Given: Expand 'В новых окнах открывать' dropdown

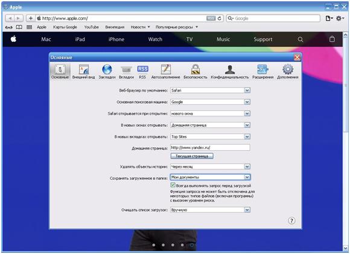Looking at the screenshot, I should click(210, 125).
